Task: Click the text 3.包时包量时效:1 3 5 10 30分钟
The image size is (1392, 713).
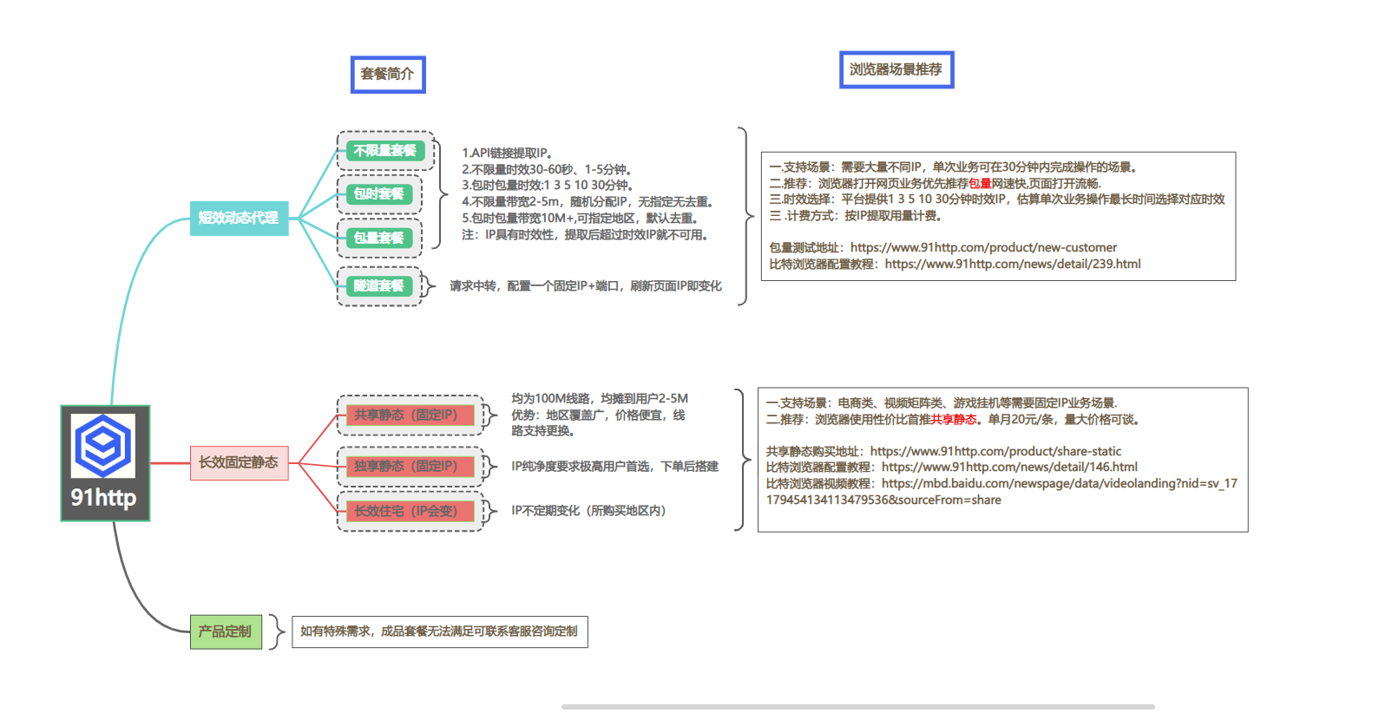Action: click(549, 186)
